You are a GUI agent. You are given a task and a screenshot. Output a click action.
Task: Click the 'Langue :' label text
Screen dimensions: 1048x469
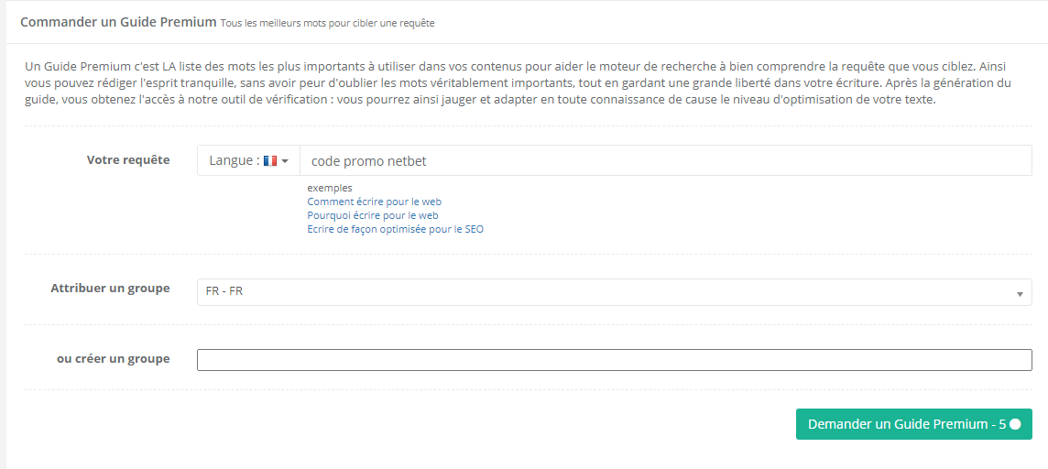(233, 160)
